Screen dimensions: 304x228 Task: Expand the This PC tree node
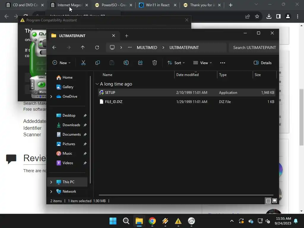click(x=51, y=182)
